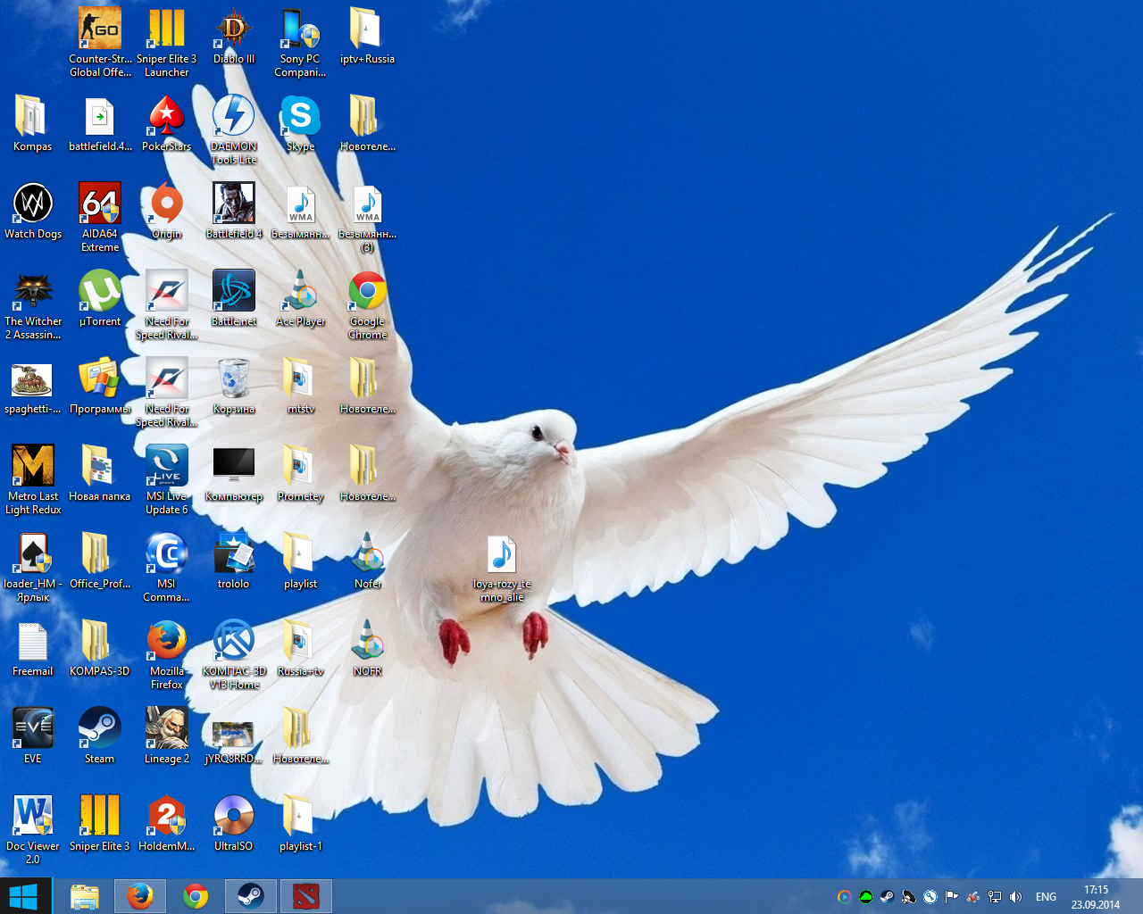Open the Windows Start button
The width and height of the screenshot is (1143, 914).
[24, 896]
